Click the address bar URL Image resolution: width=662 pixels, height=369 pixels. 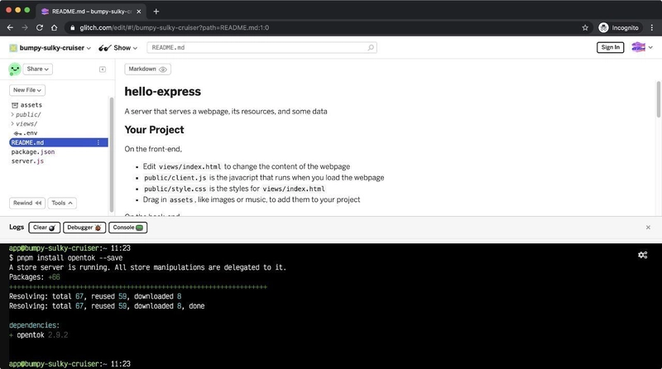coord(175,27)
